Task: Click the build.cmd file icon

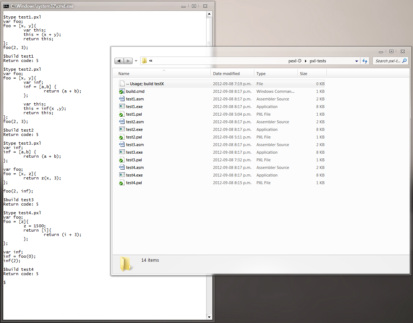Action: click(122, 91)
